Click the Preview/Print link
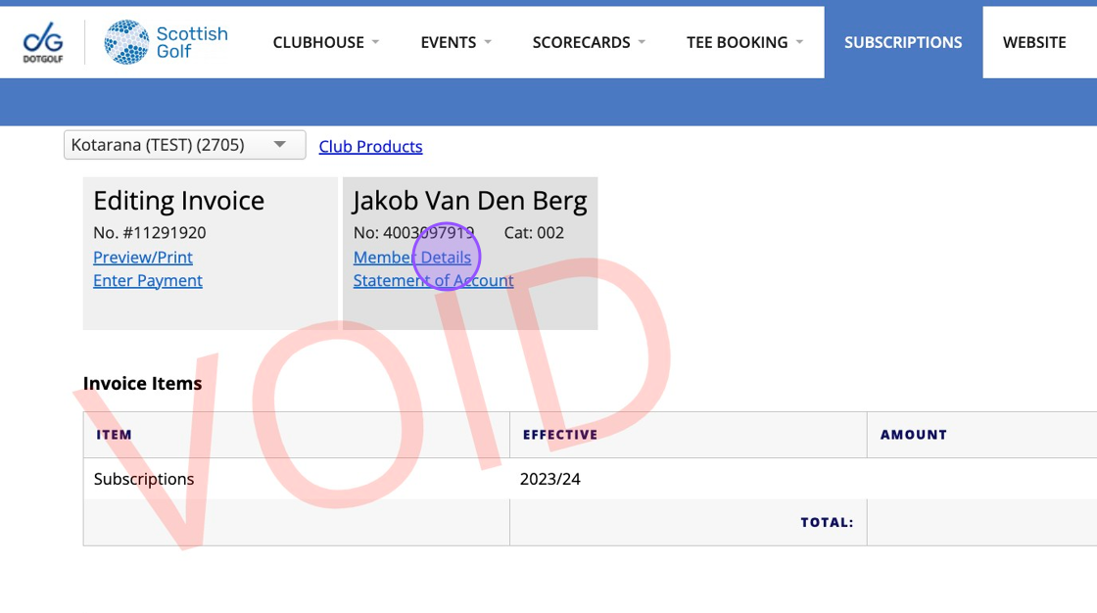The width and height of the screenshot is (1097, 613). (143, 258)
